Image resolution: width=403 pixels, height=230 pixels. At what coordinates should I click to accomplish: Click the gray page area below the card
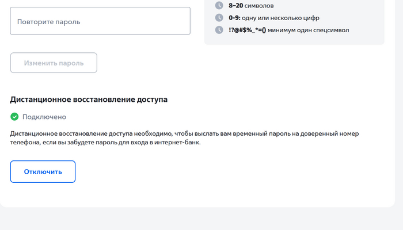(x=201, y=220)
